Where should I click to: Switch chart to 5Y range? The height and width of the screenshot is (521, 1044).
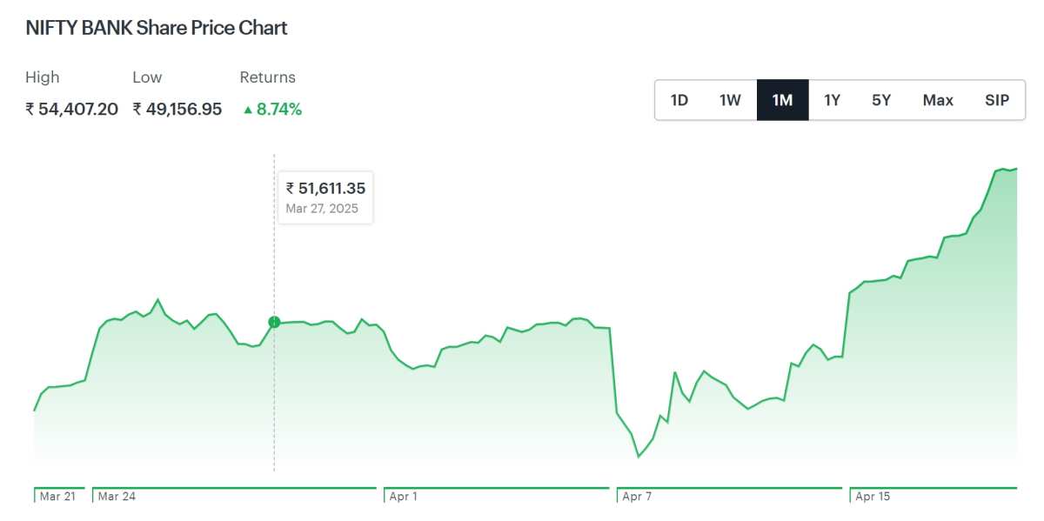[881, 100]
